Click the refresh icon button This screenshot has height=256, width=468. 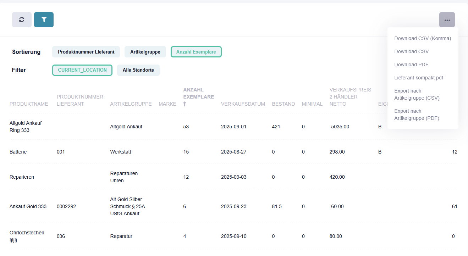22,20
